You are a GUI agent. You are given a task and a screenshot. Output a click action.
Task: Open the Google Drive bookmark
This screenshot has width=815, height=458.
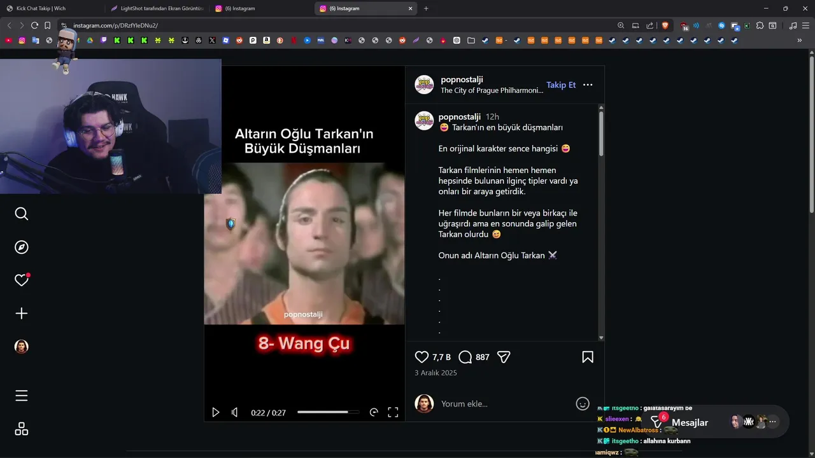point(90,40)
